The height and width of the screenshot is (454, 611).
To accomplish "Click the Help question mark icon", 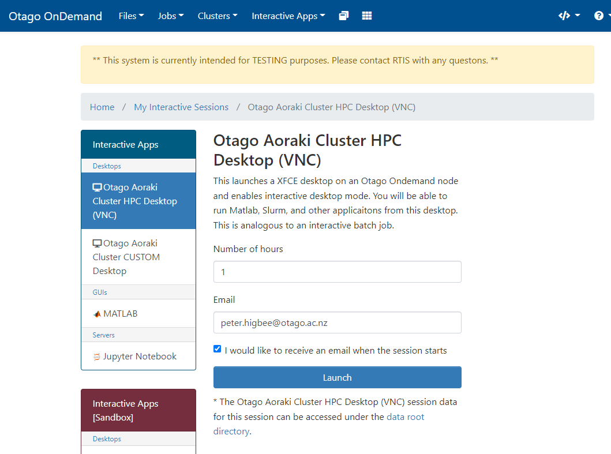I will click(599, 16).
